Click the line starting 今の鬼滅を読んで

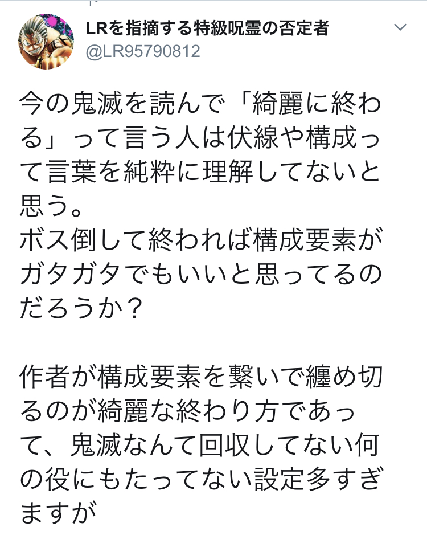[200, 104]
